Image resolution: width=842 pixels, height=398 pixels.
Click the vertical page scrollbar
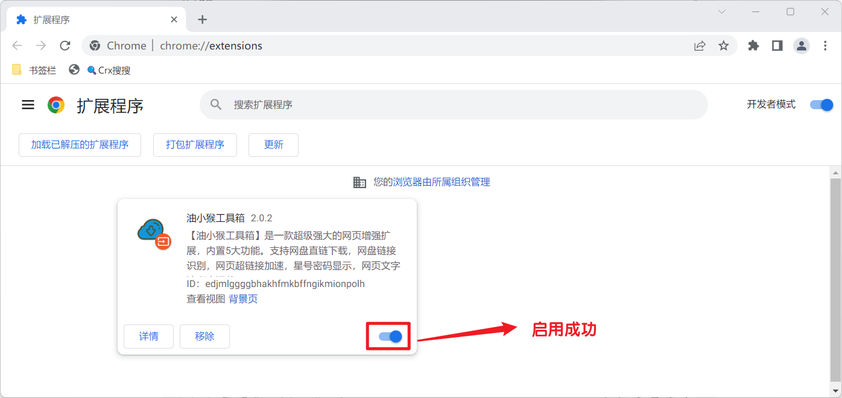[x=835, y=277]
